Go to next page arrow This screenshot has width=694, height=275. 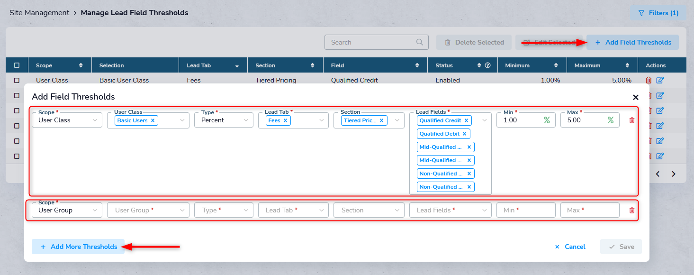pyautogui.click(x=674, y=174)
